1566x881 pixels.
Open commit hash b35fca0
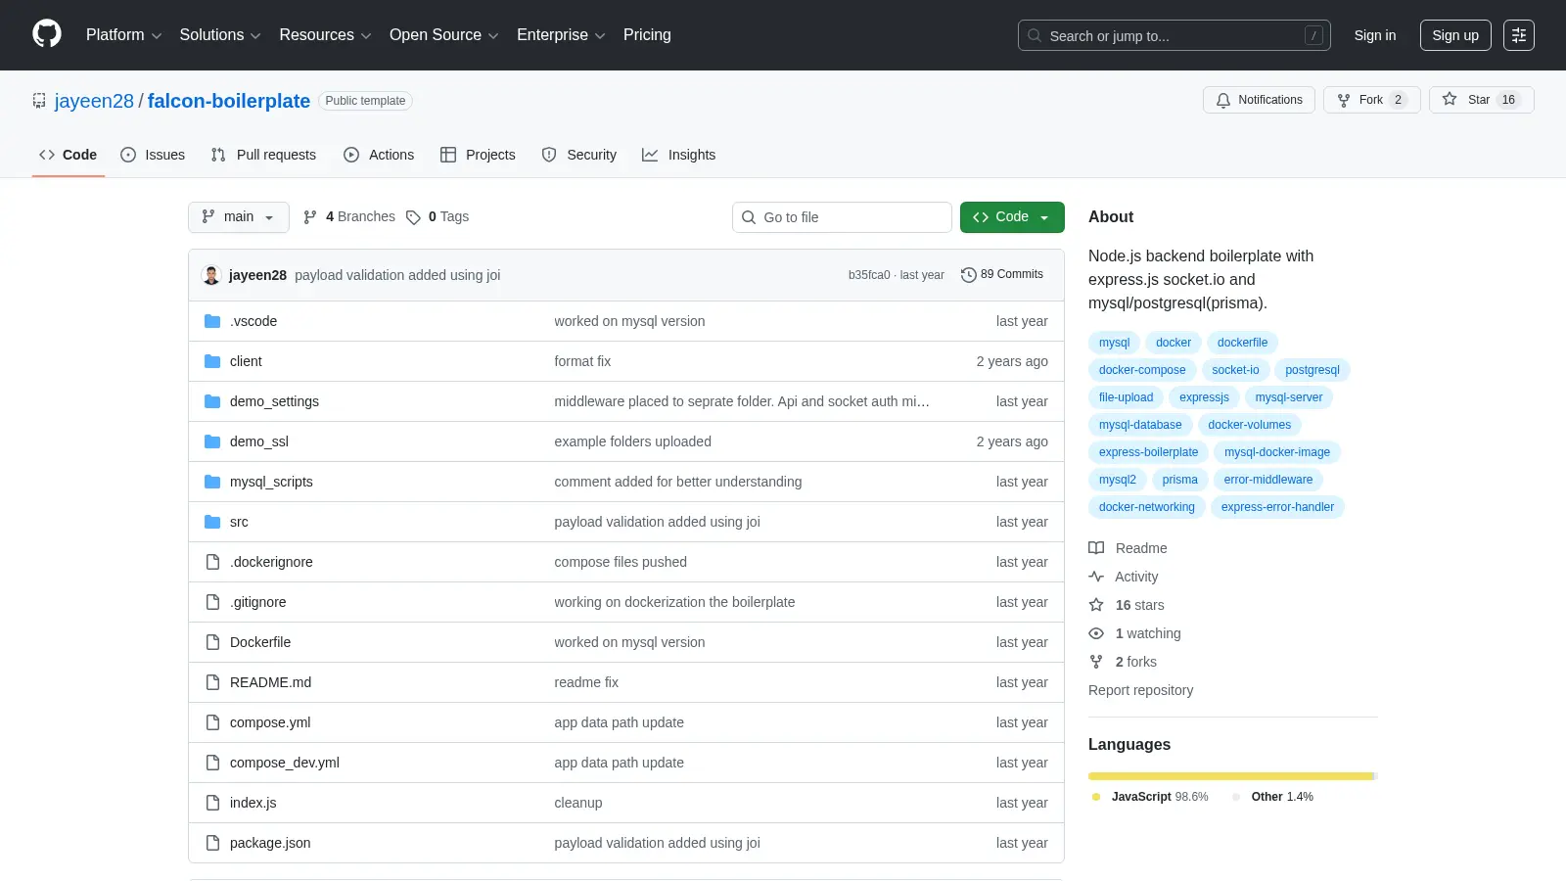[x=869, y=275]
